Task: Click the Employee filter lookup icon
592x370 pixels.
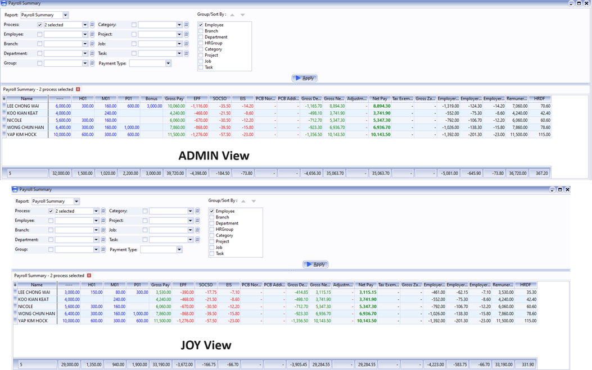Action: click(92, 34)
